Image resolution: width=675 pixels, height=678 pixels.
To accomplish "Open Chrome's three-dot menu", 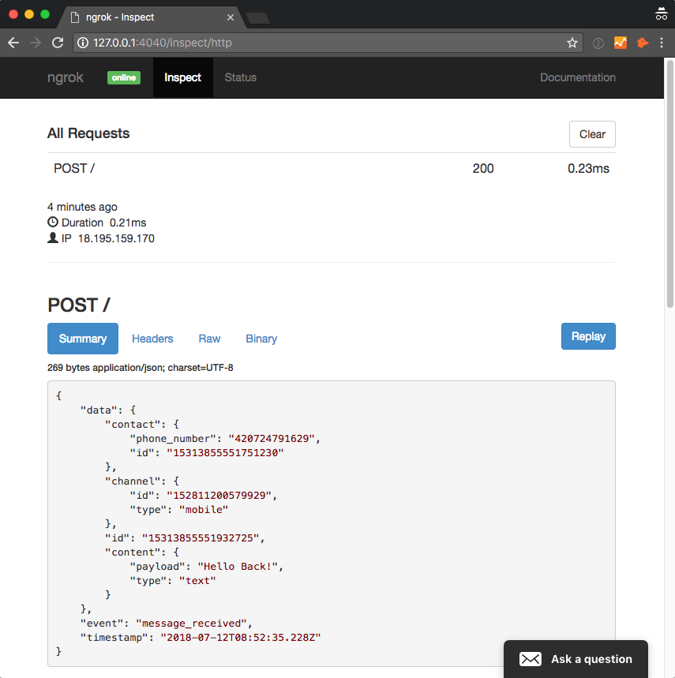I will (x=661, y=43).
